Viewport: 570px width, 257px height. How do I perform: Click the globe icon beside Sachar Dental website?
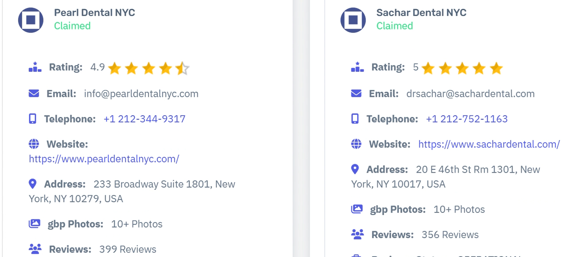pos(356,144)
